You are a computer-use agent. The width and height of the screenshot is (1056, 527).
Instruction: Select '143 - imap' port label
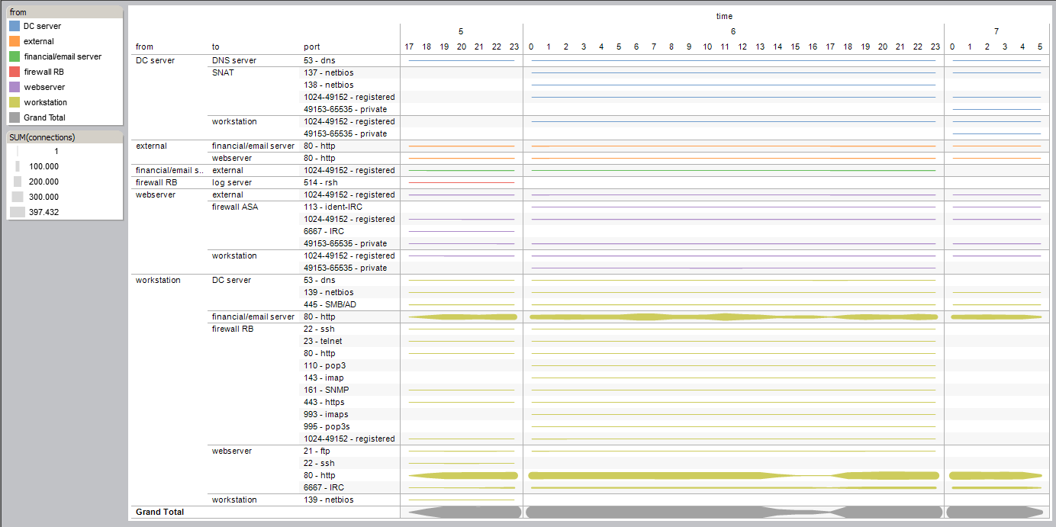pyautogui.click(x=324, y=378)
